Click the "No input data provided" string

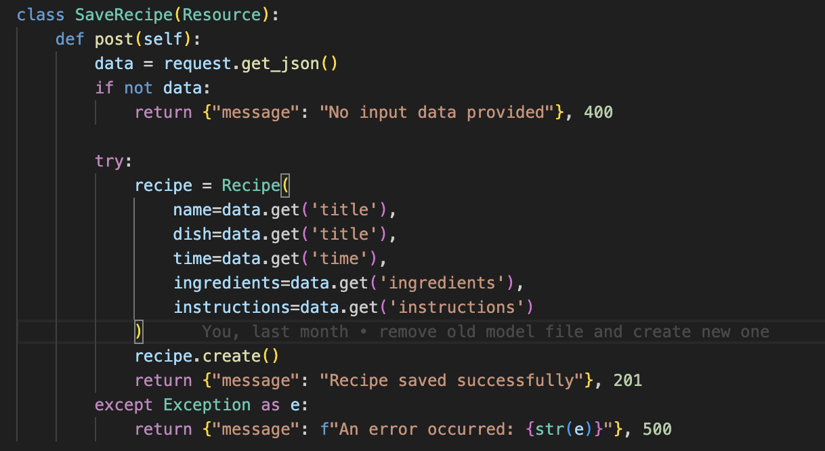click(436, 112)
